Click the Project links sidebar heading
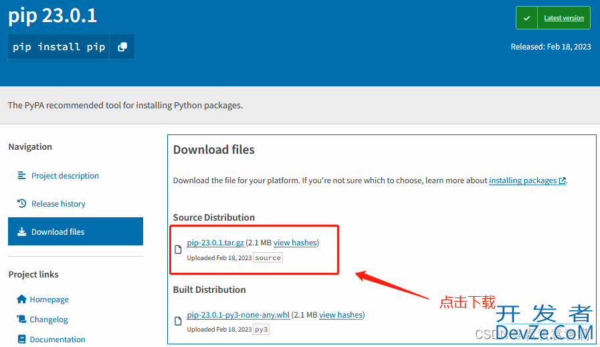 (33, 274)
